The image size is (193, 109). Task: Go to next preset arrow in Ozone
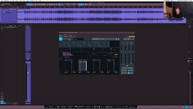point(119,39)
